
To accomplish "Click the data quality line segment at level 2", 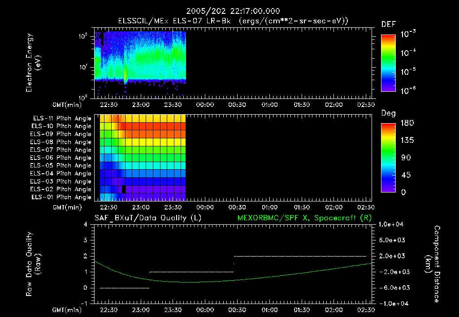I will click(x=300, y=256).
